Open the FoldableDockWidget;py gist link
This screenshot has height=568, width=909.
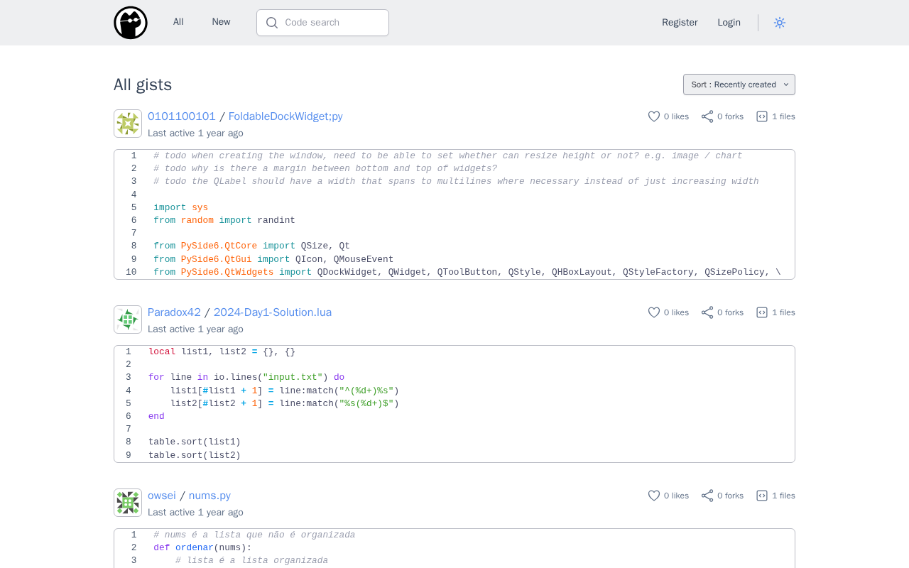[x=285, y=116]
